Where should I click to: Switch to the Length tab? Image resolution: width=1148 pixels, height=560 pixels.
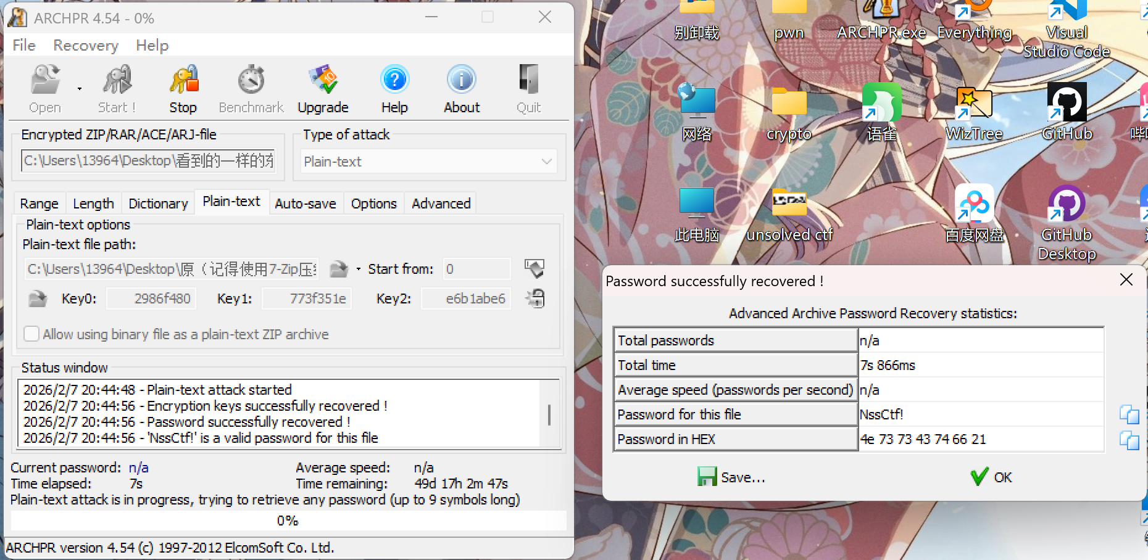pyautogui.click(x=94, y=204)
